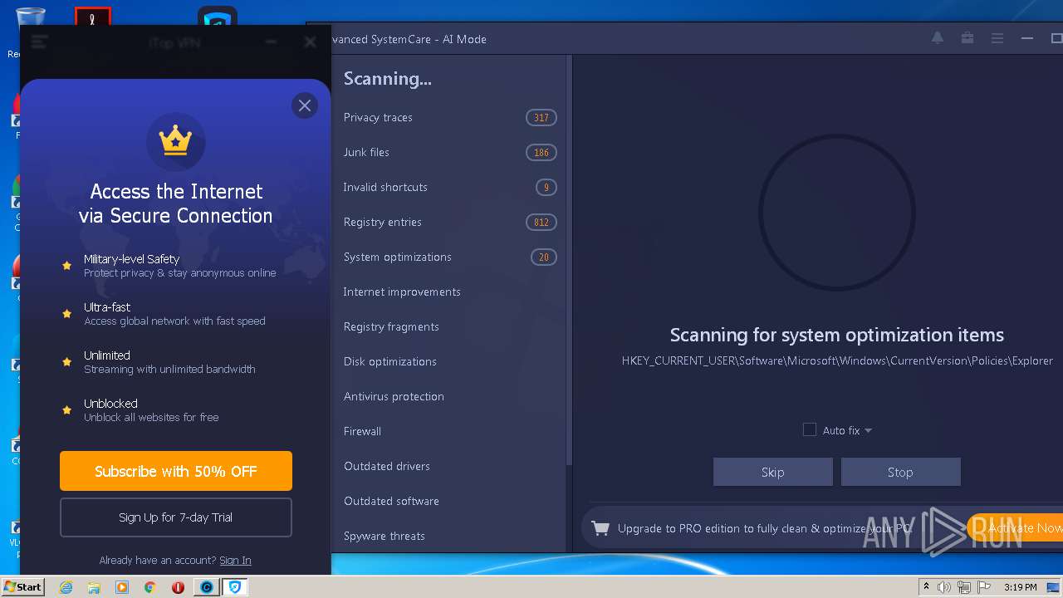The width and height of the screenshot is (1063, 598).
Task: Open Internet Explorer from the taskbar
Action: pyautogui.click(x=66, y=587)
